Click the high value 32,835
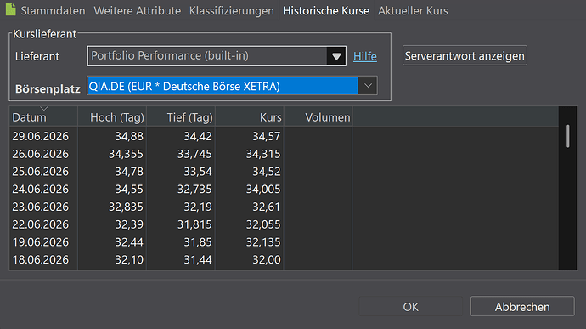586x329 pixels. point(126,207)
